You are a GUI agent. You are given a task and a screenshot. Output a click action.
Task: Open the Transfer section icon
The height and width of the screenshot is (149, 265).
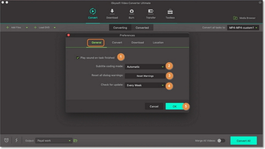pyautogui.click(x=151, y=12)
